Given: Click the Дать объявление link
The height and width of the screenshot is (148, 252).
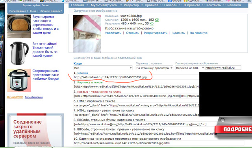Looking at the screenshot, I should click(x=33, y=97).
